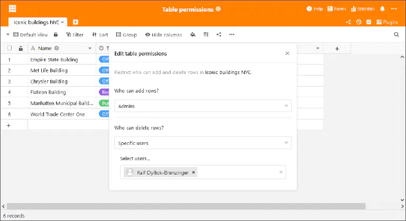The height and width of the screenshot is (221, 406).
Task: Open Group options
Action: coord(126,35)
